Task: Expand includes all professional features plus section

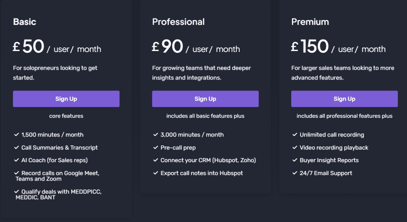Action: 344,116
